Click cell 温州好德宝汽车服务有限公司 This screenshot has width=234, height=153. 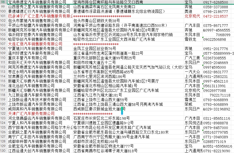coord(40,53)
